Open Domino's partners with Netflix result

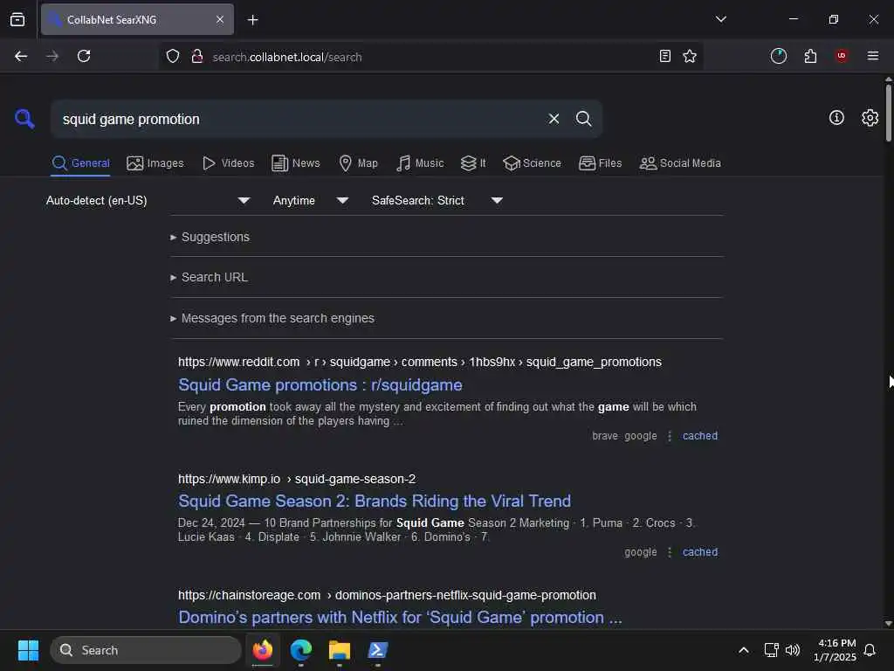pyautogui.click(x=400, y=618)
